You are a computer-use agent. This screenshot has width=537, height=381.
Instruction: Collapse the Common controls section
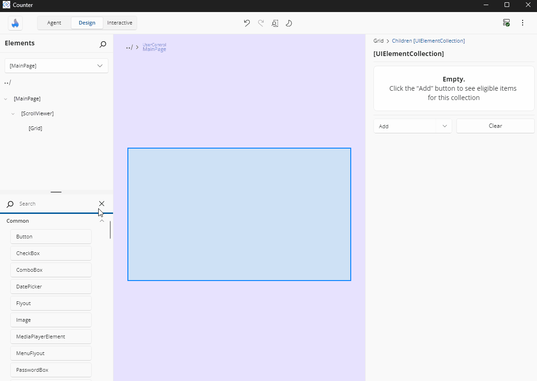(101, 221)
